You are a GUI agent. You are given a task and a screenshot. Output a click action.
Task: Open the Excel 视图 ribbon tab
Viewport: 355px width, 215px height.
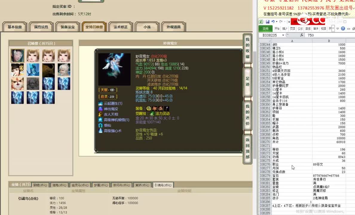323,28
